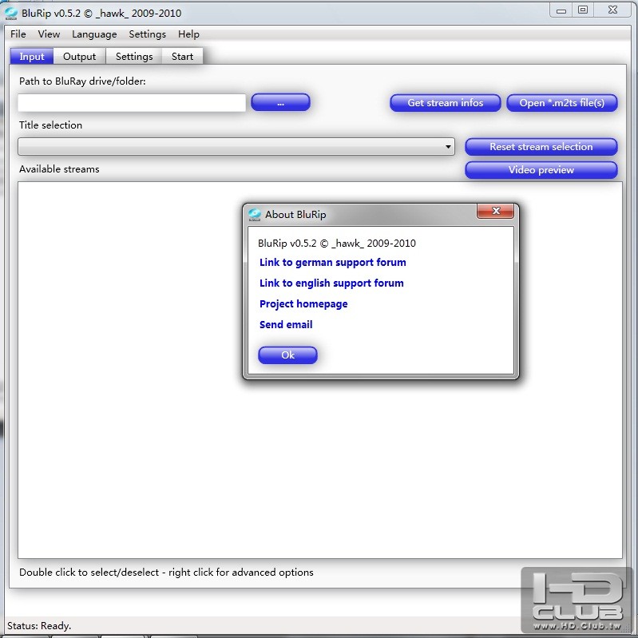Image resolution: width=638 pixels, height=638 pixels.
Task: Switch to the Settings tab
Action: tap(134, 56)
